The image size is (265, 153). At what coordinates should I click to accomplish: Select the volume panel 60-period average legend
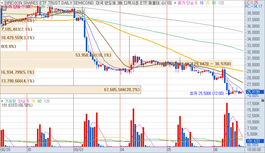tap(39, 101)
